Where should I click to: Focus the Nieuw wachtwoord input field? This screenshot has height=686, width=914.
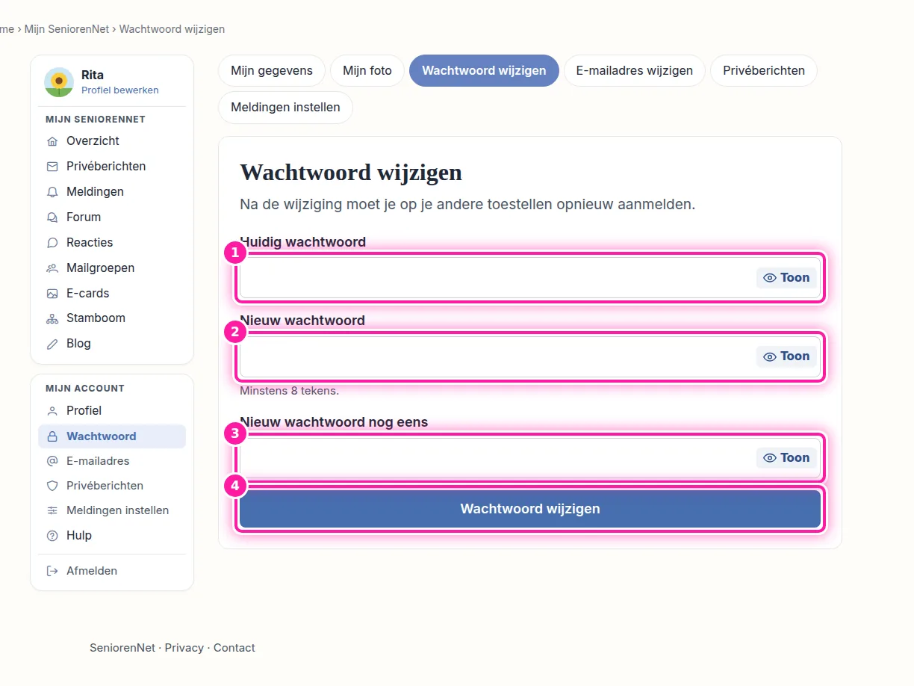coord(530,356)
